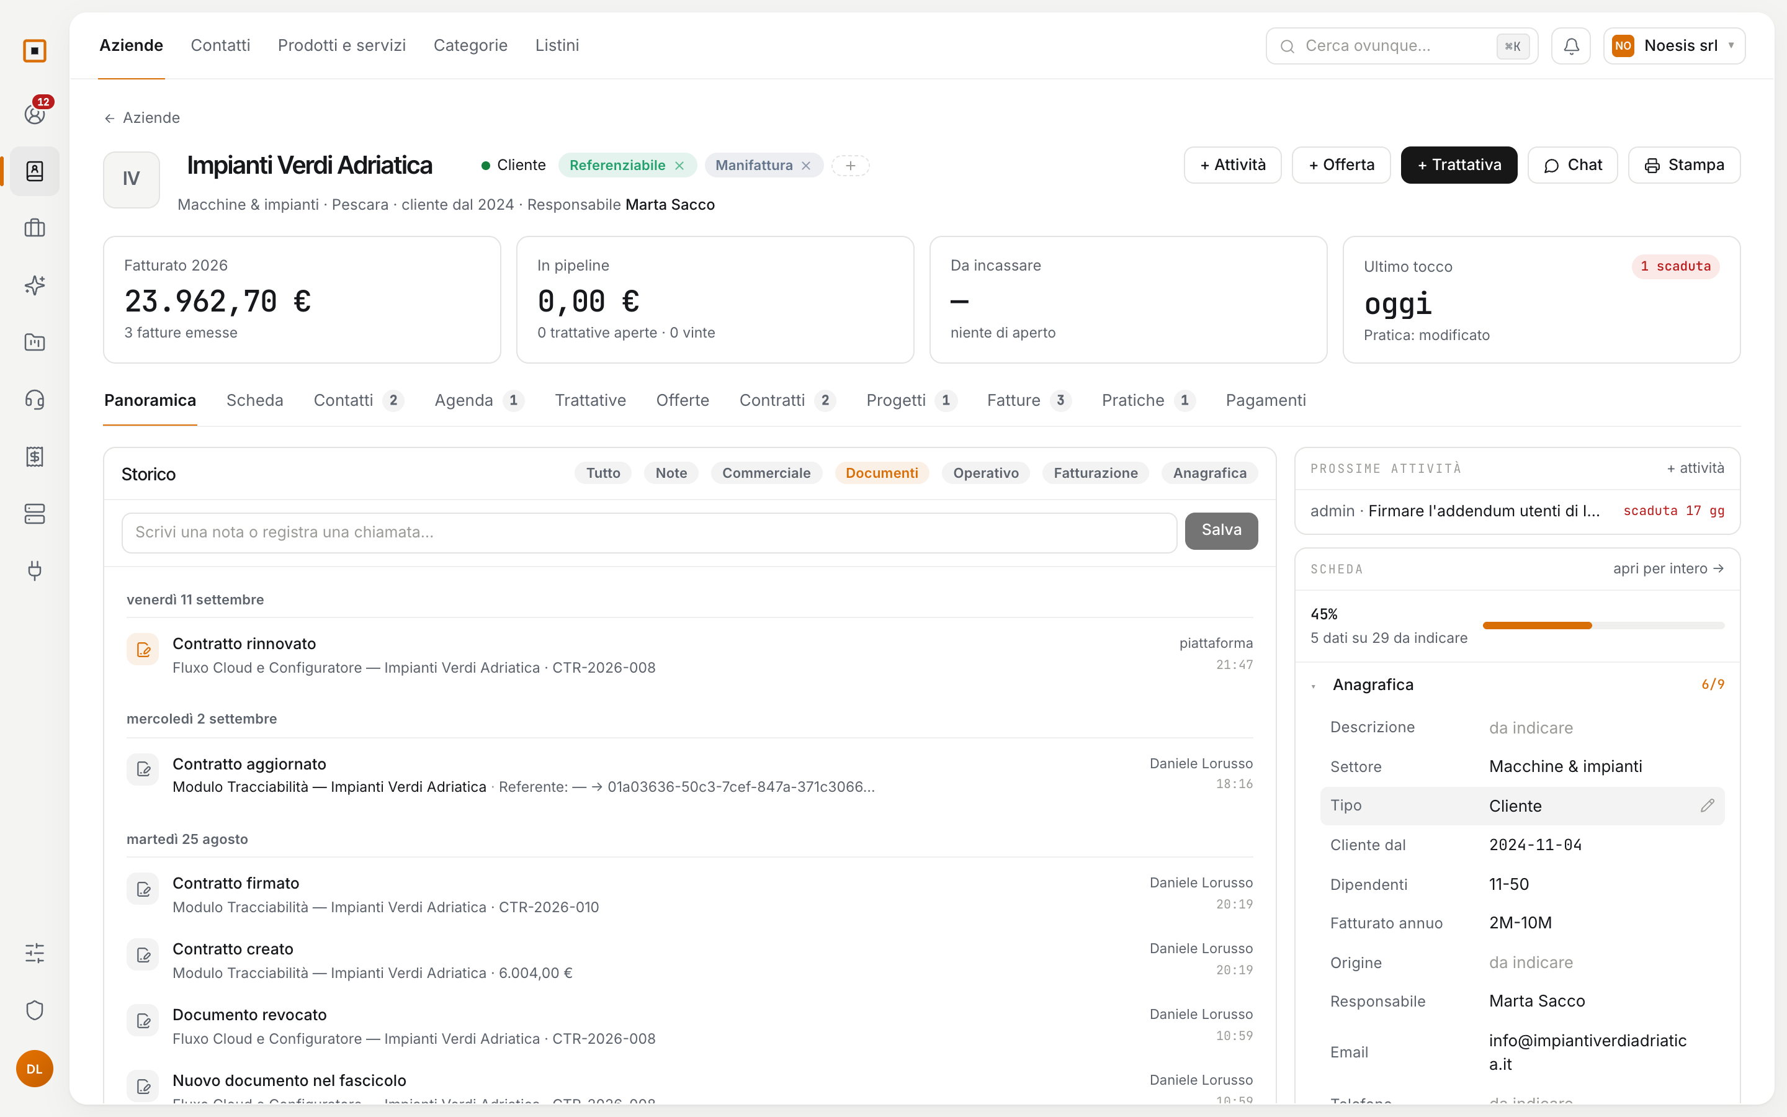Click pencil edit icon on Tipo row
Viewport: 1787px width, 1117px height.
click(1707, 805)
